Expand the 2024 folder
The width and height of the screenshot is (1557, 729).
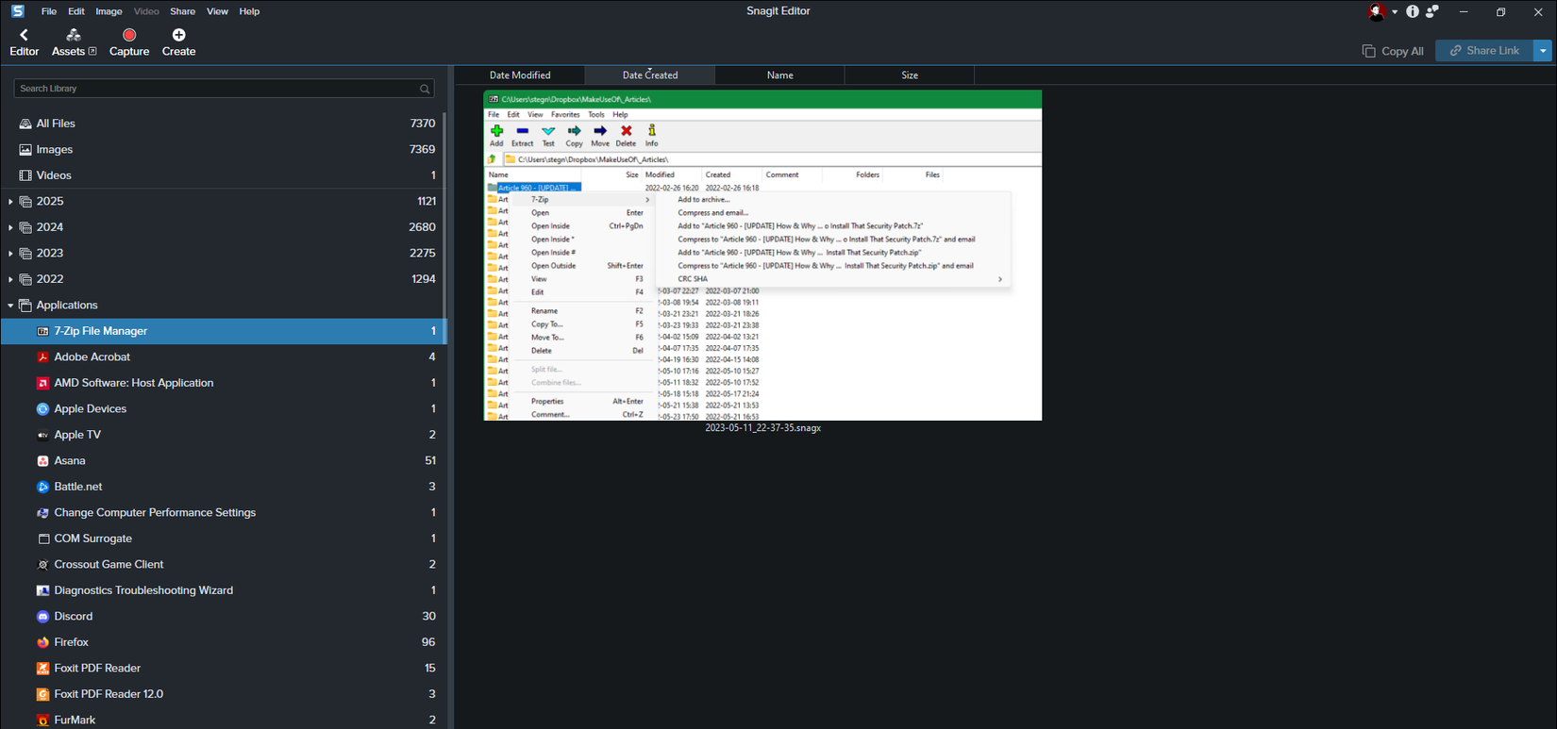[10, 227]
